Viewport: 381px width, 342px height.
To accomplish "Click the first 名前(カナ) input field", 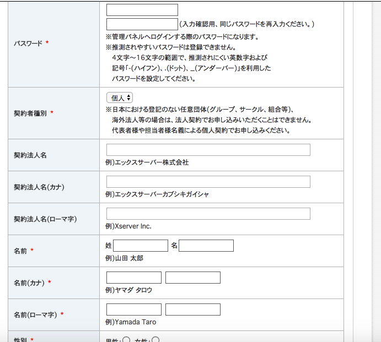I will [x=134, y=278].
